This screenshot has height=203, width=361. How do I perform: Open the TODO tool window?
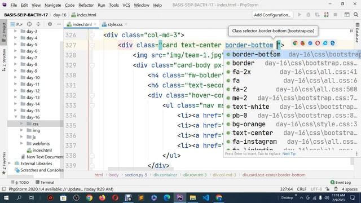tap(20, 182)
